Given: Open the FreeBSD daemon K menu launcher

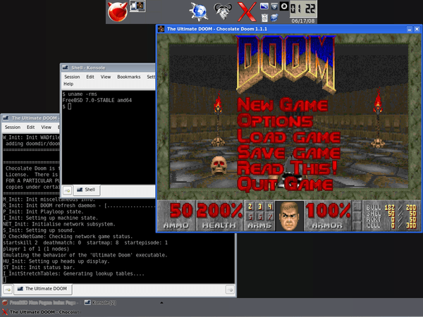Looking at the screenshot, I should point(118,12).
